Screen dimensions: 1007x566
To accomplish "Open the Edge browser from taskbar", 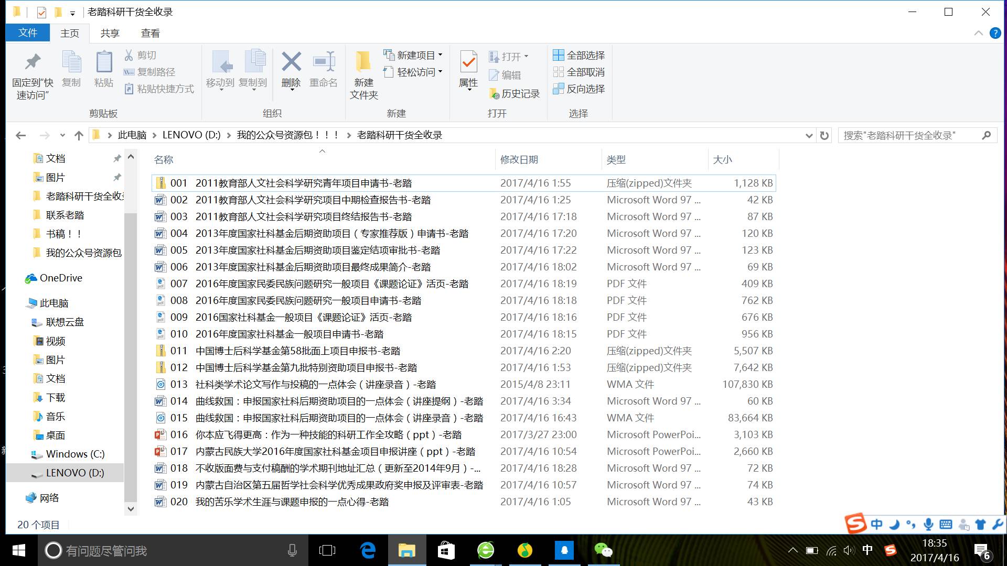I will (x=368, y=550).
